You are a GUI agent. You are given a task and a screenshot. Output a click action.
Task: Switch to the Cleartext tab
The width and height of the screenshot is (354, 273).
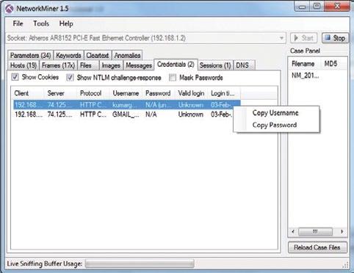tap(98, 55)
